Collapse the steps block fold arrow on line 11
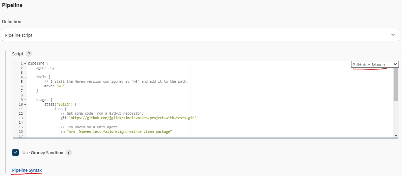Image resolution: width=402 pixels, height=176 pixels. tap(25, 109)
